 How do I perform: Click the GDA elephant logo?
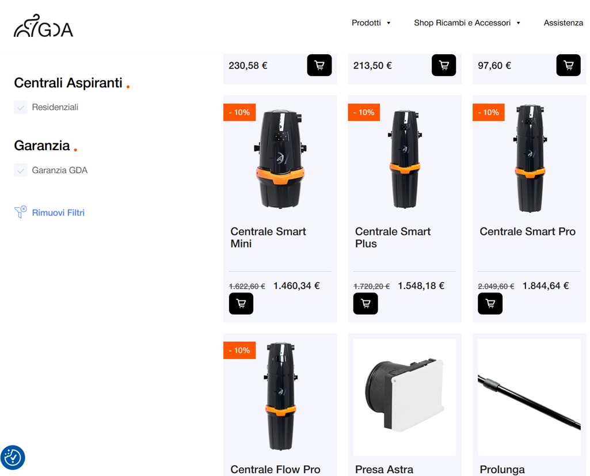coord(43,26)
